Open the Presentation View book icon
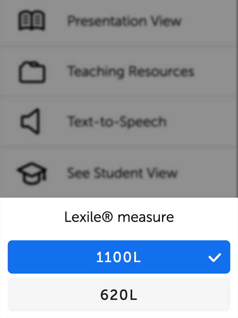The width and height of the screenshot is (238, 318). 32,20
